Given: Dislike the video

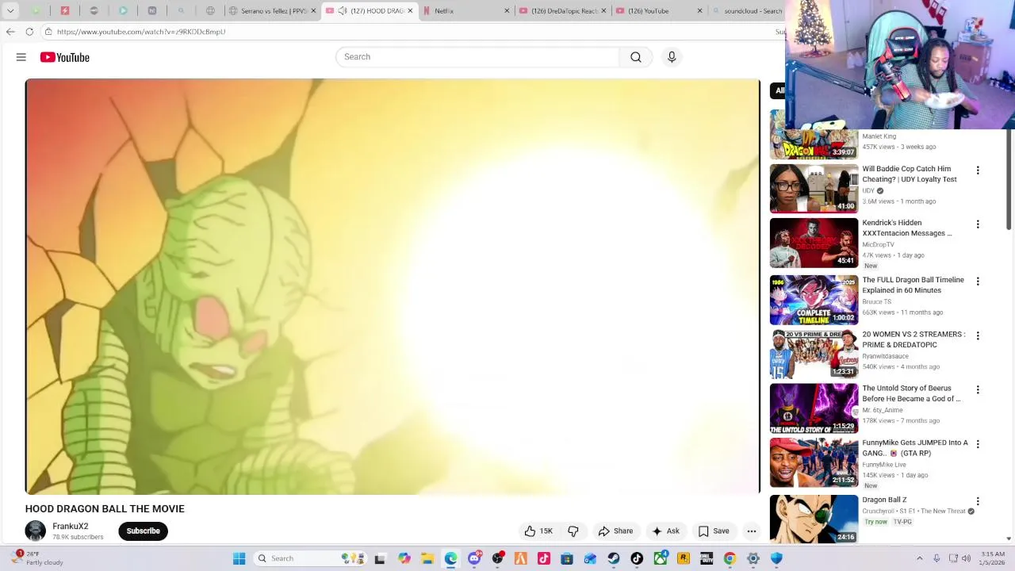Looking at the screenshot, I should pos(573,531).
